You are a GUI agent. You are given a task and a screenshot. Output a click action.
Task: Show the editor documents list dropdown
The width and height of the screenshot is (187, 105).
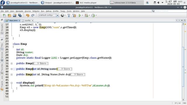(182, 20)
